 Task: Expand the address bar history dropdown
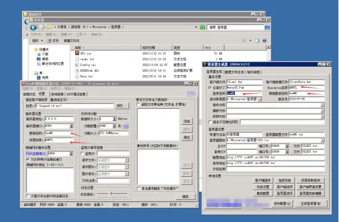(x=196, y=28)
